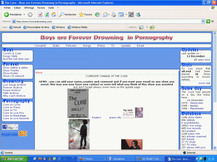Image resolution: width=217 pixels, height=162 pixels.
Task: Click the Précédente back arrow icon
Action: [6, 14]
